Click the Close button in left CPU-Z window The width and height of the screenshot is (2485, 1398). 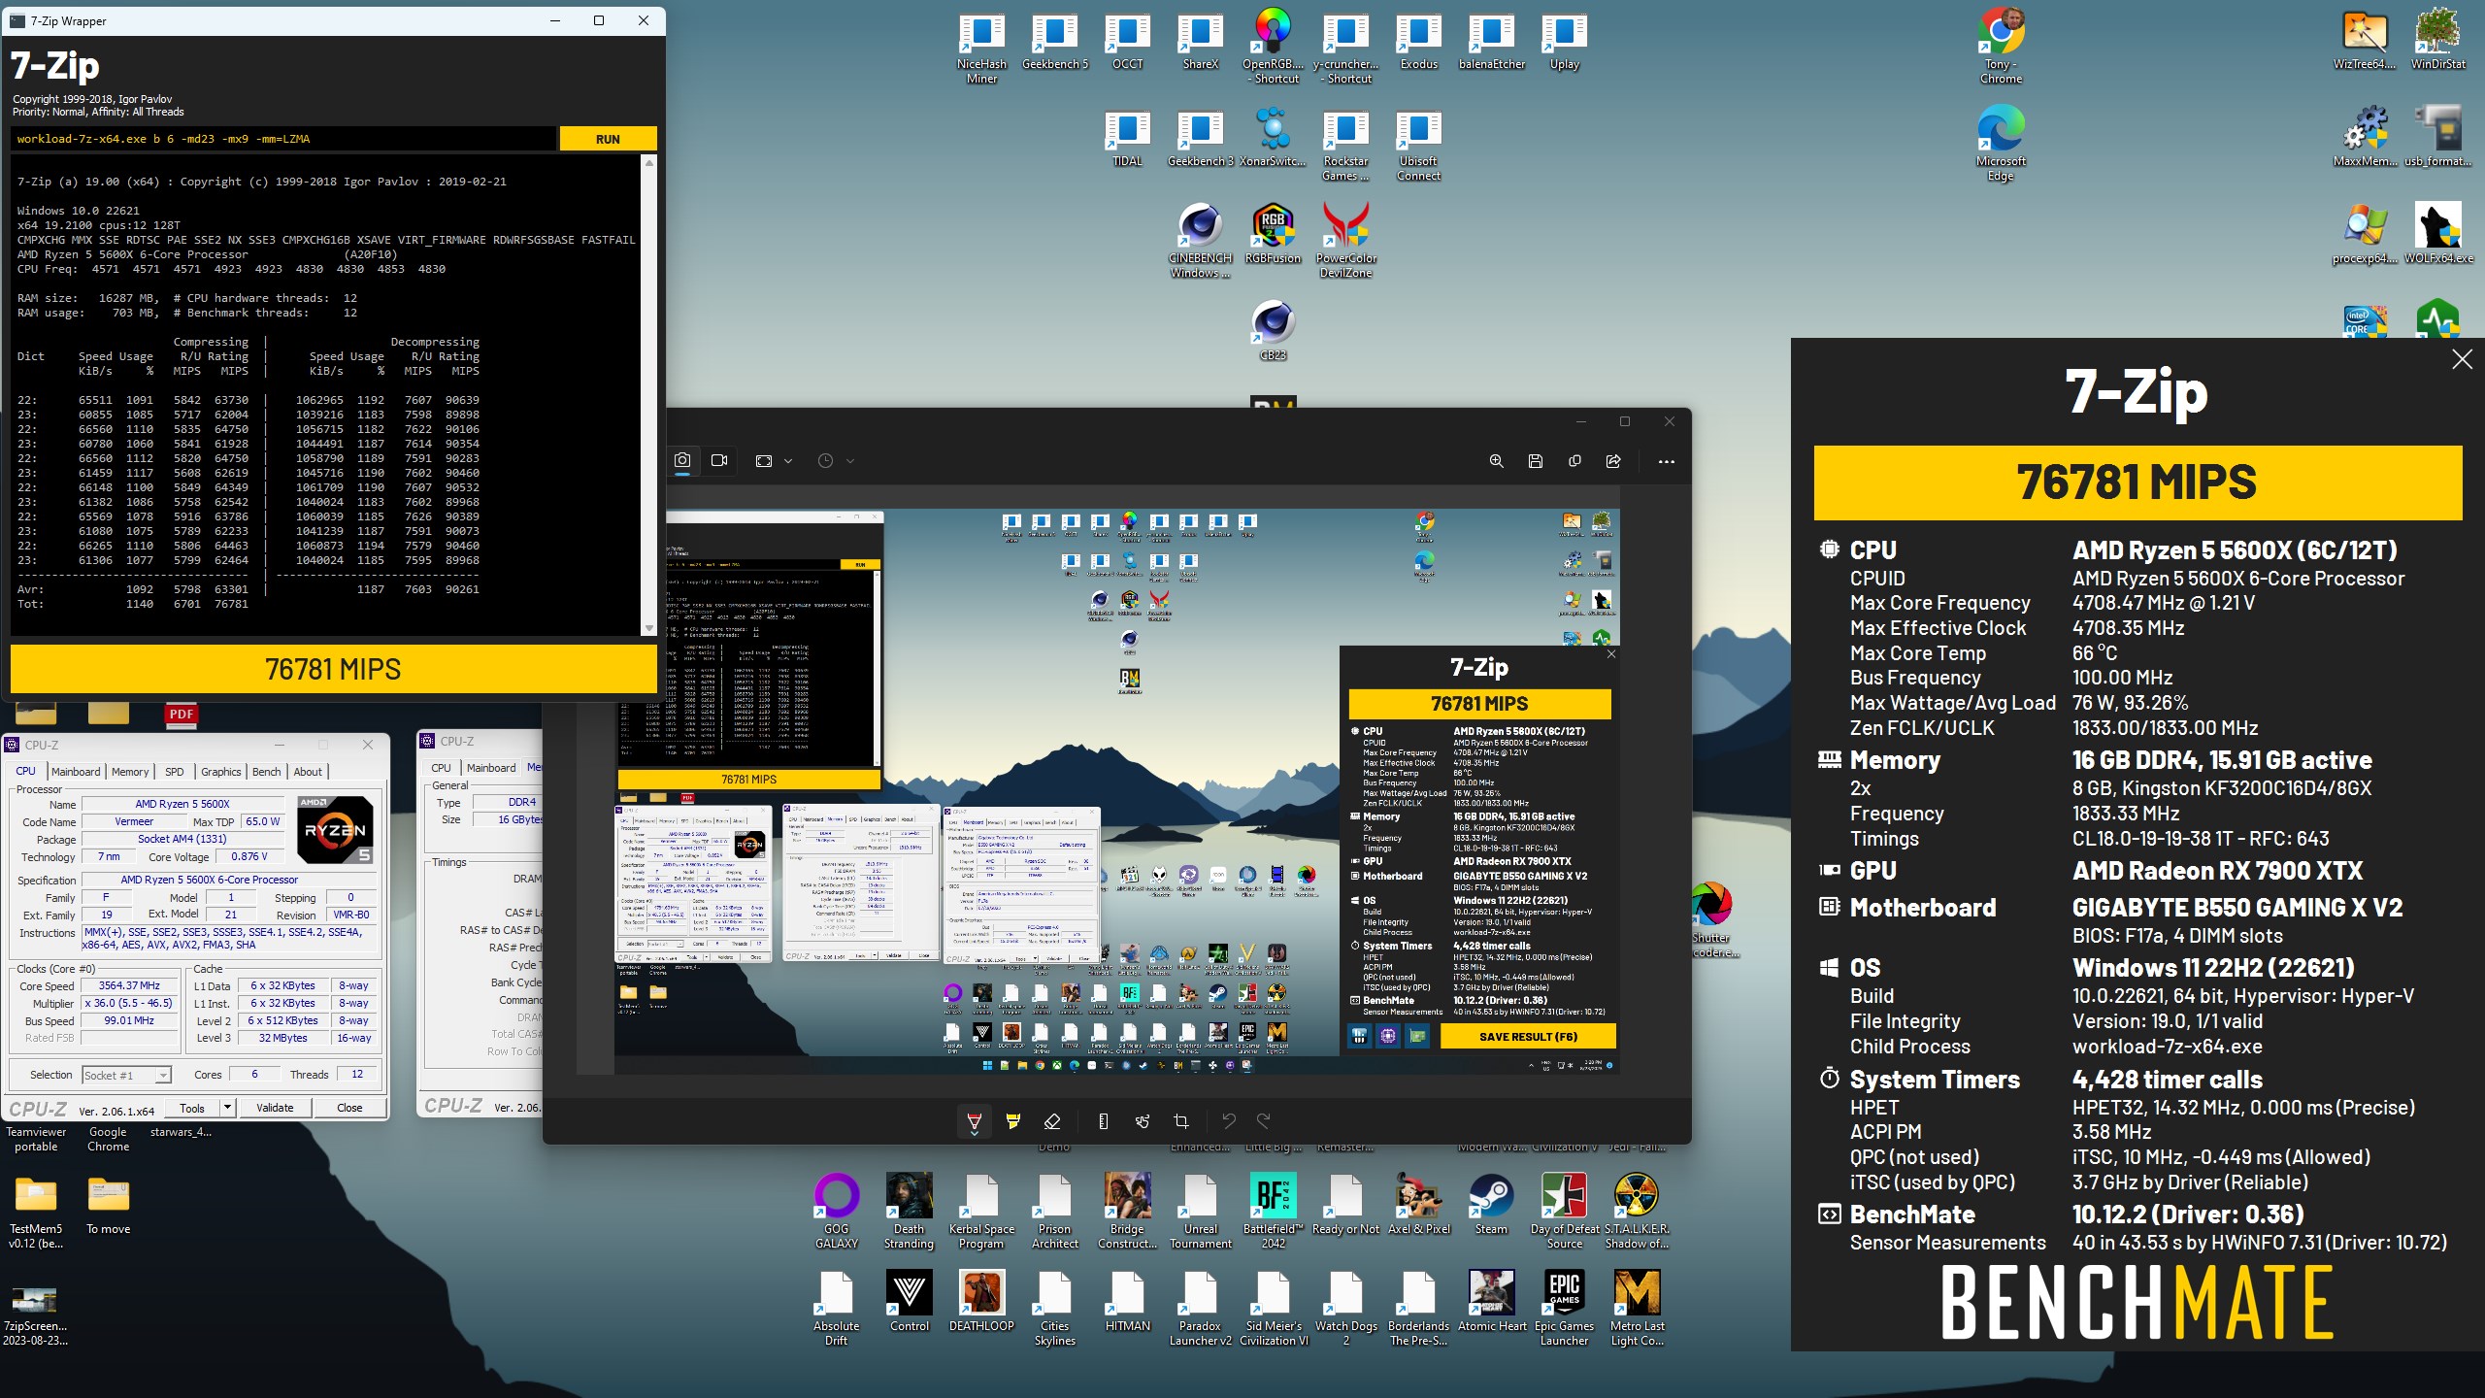coord(349,1108)
